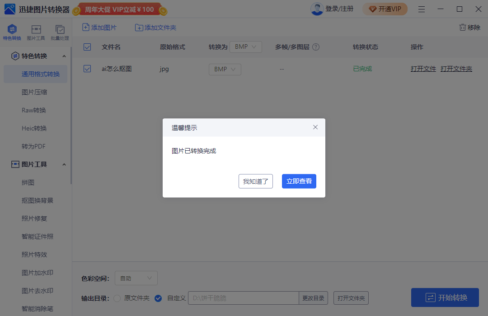Click the 操作 column header
488x316 pixels.
(417, 47)
